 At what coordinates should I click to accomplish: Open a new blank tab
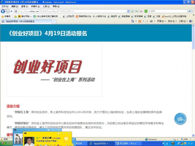(54, 21)
